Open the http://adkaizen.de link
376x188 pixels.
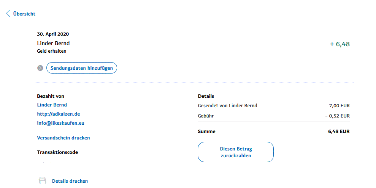58,114
